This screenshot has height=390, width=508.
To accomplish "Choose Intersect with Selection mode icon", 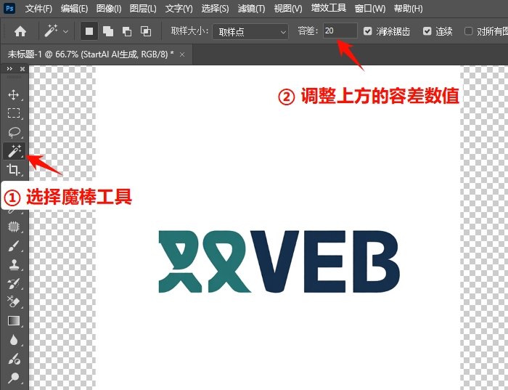I will [146, 31].
